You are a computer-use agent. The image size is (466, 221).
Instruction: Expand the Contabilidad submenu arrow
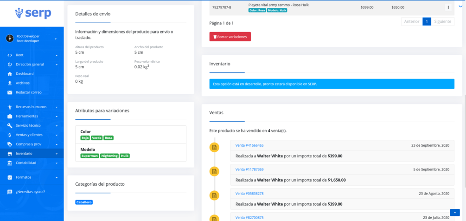click(57, 163)
